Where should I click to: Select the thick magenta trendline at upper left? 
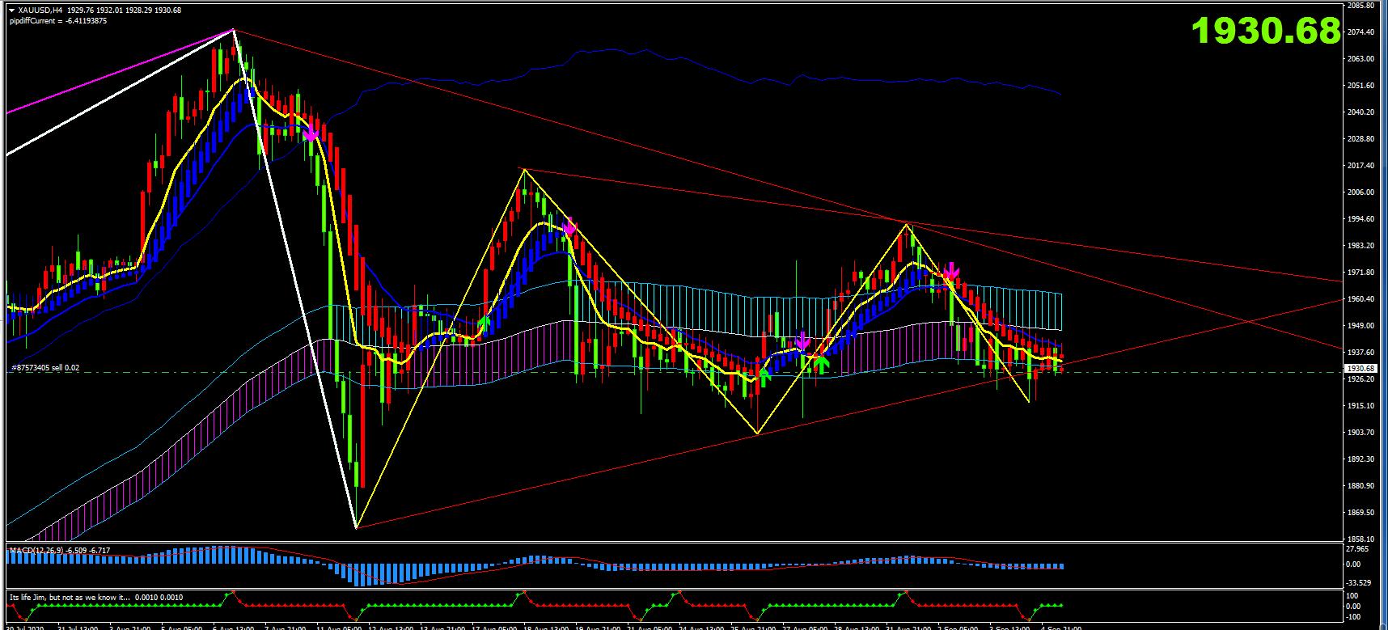(x=120, y=72)
